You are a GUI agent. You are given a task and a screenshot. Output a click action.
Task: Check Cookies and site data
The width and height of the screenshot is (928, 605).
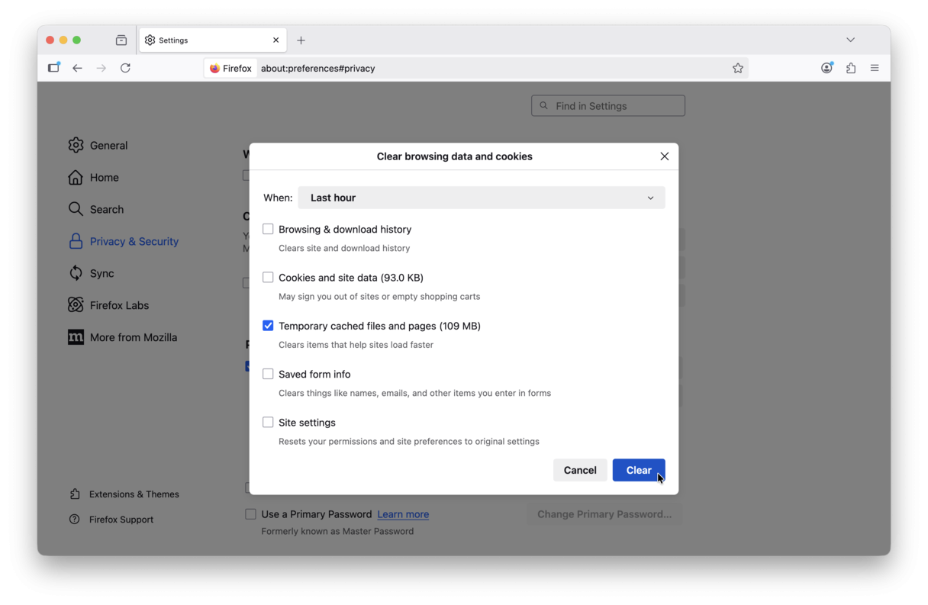(268, 277)
